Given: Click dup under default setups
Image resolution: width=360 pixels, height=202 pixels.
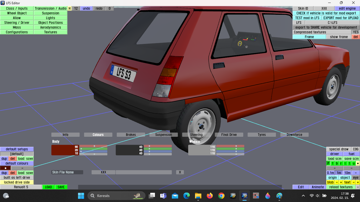Looking at the screenshot, I should pos(4,159).
